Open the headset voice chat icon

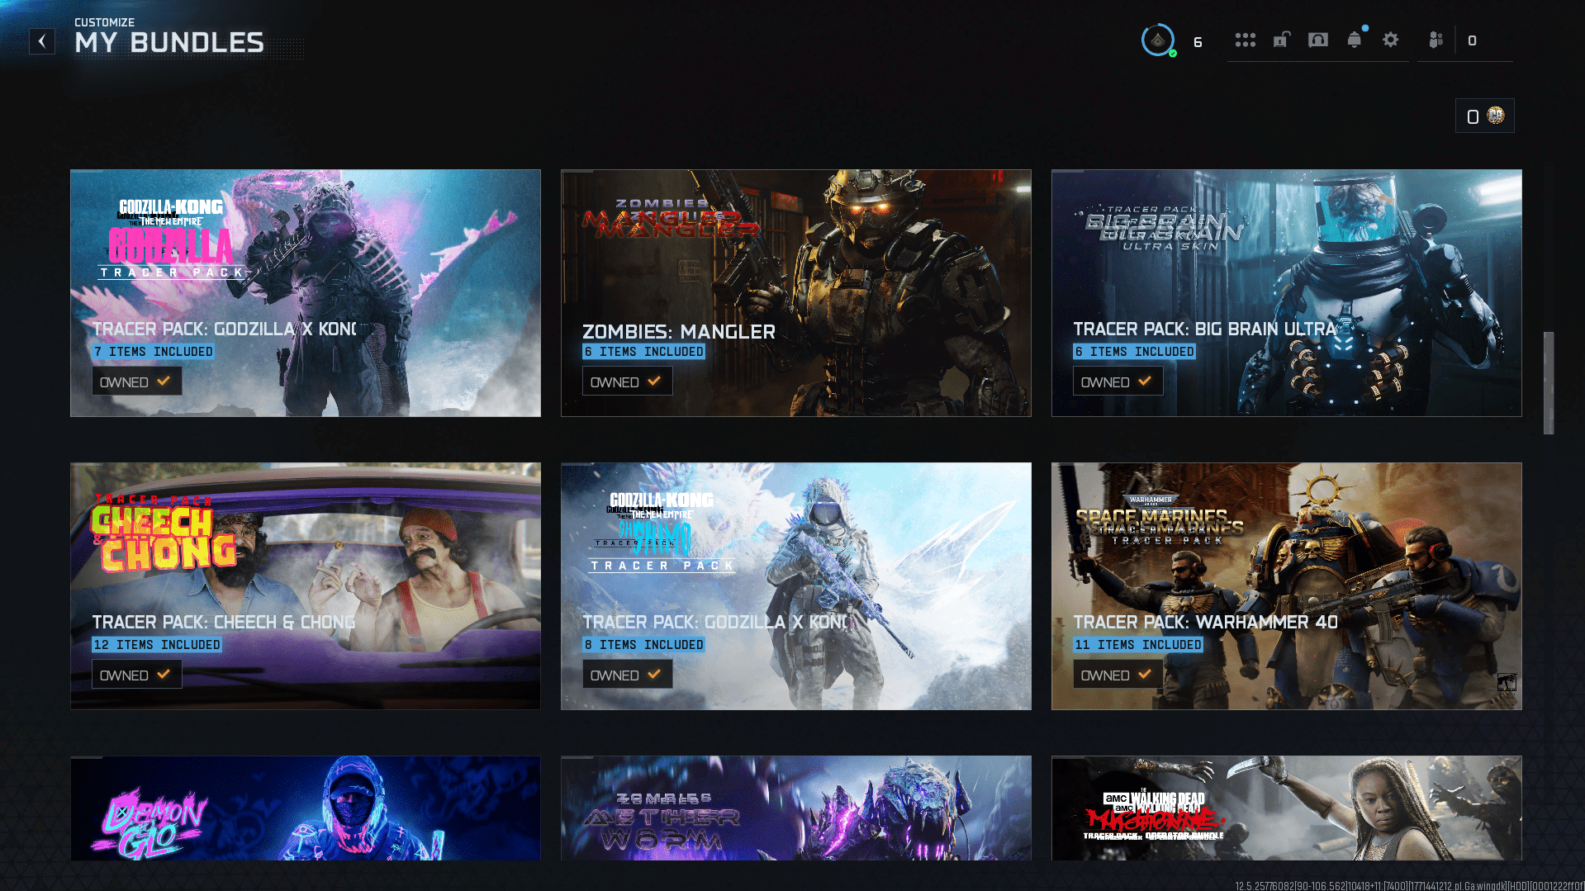[1317, 40]
